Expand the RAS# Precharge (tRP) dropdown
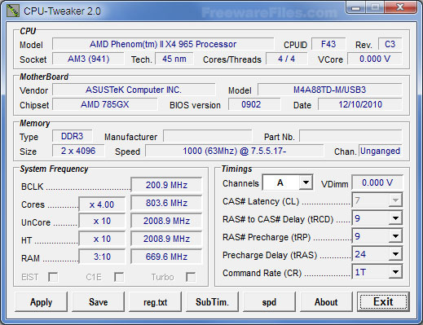423x325 pixels. pyautogui.click(x=377, y=236)
